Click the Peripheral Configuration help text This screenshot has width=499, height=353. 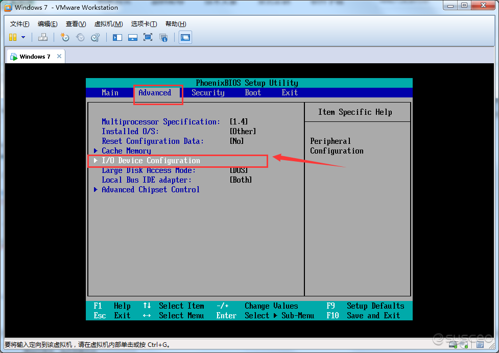[x=337, y=146]
